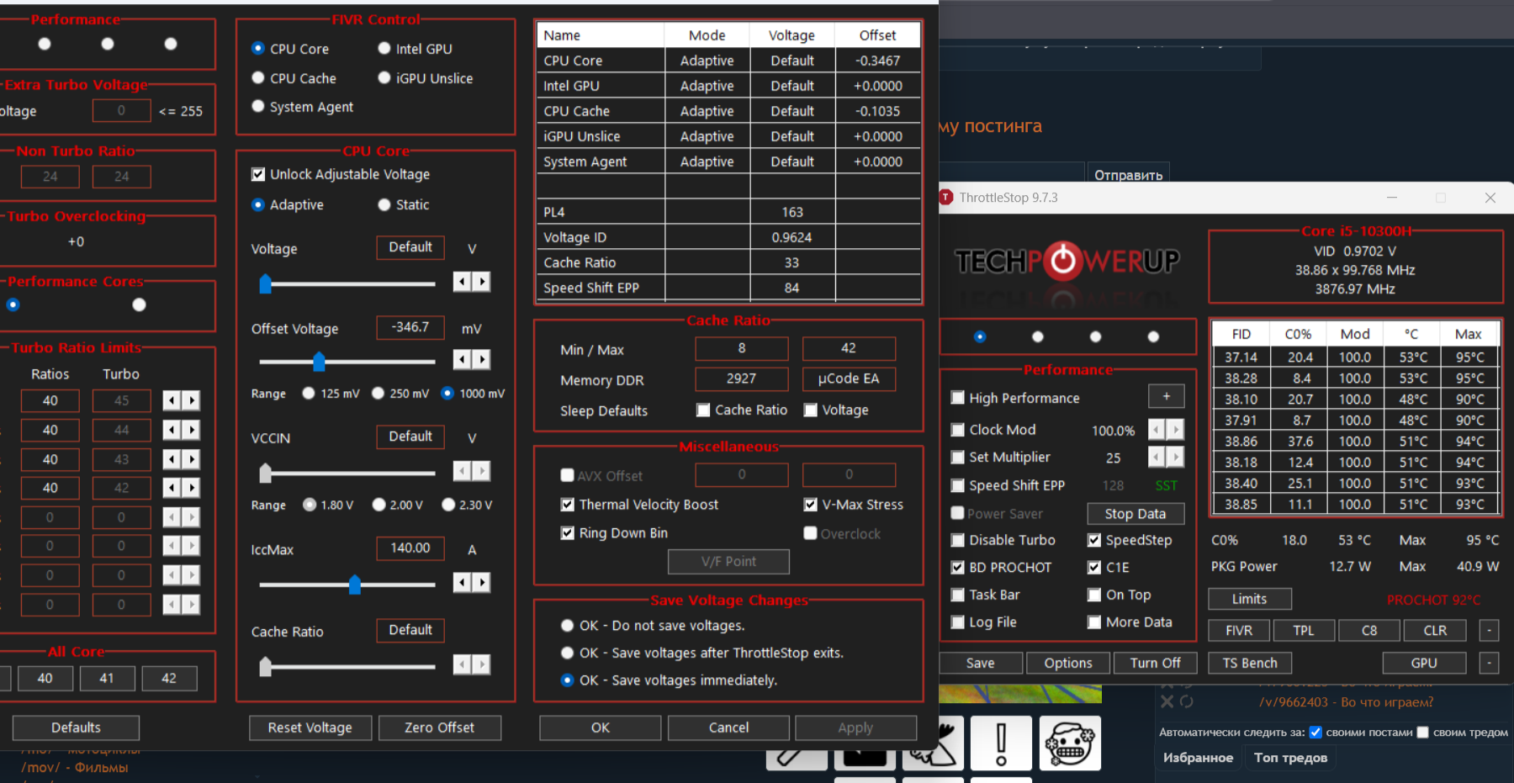Toggle Ring Down Bin checkbox
The height and width of the screenshot is (783, 1514).
pos(568,533)
